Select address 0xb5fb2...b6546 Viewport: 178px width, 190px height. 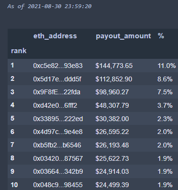tap(57, 145)
